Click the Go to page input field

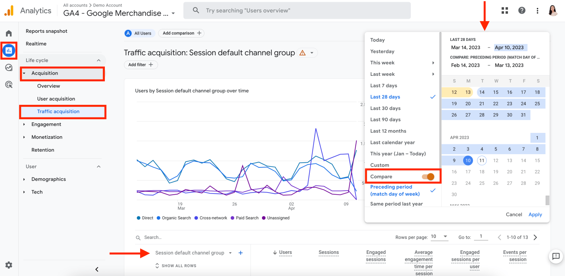[481, 237]
